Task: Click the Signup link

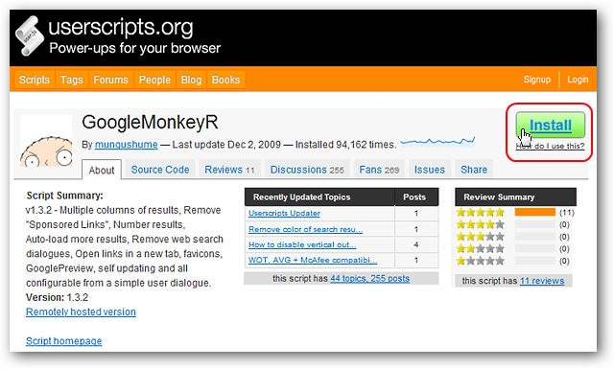Action: click(x=537, y=80)
